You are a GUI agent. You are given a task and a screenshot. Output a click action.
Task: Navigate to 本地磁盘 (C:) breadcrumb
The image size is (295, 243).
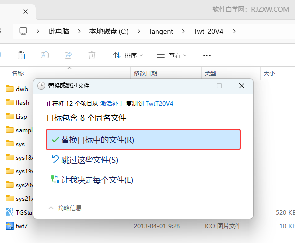[109, 31]
